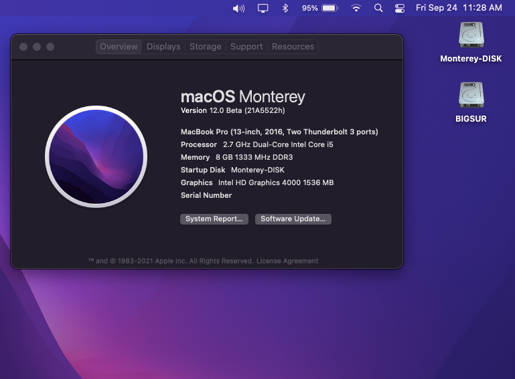
Task: Open Control Center icon
Action: click(400, 8)
